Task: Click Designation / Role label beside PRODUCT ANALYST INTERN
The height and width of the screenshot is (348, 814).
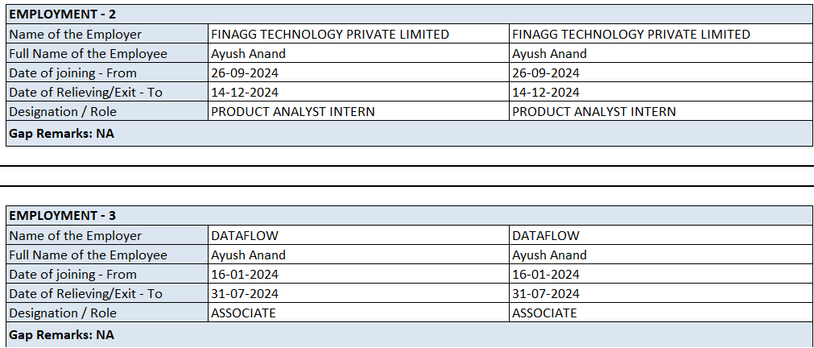Action: pyautogui.click(x=63, y=111)
